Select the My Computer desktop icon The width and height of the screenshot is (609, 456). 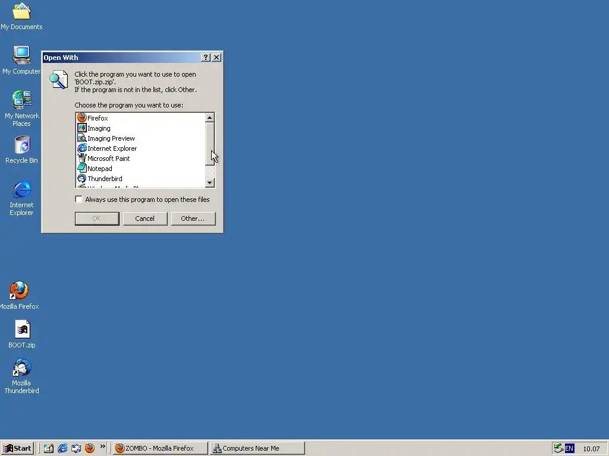(x=21, y=61)
